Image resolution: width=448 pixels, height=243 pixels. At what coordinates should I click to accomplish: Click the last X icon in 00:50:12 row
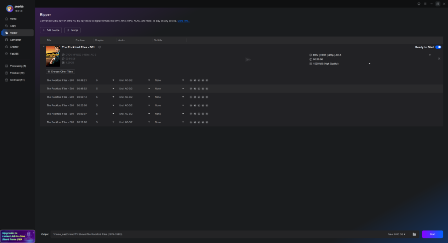tap(207, 97)
